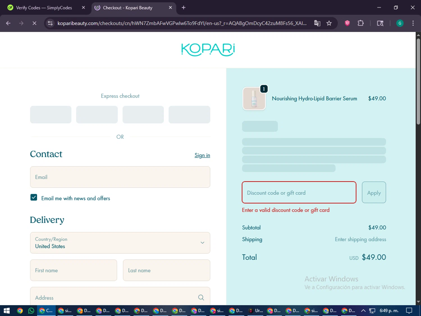Go back to the previous page

coord(8,23)
